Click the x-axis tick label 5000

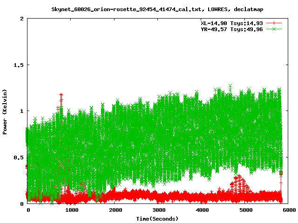point(246,210)
